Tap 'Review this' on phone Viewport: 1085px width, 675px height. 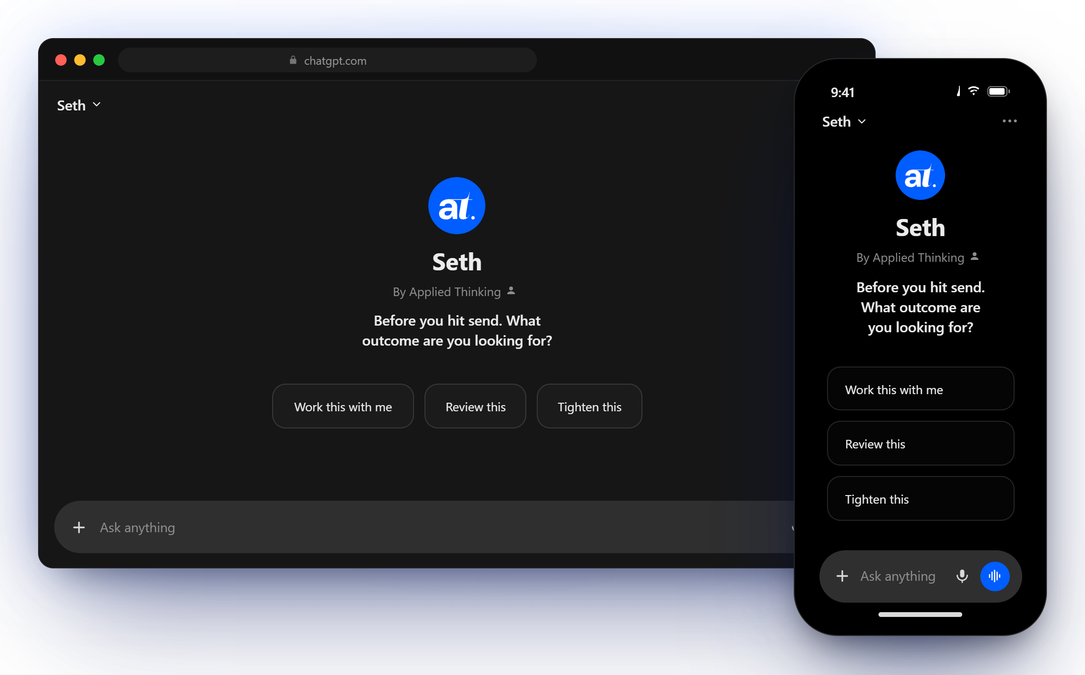pos(920,443)
